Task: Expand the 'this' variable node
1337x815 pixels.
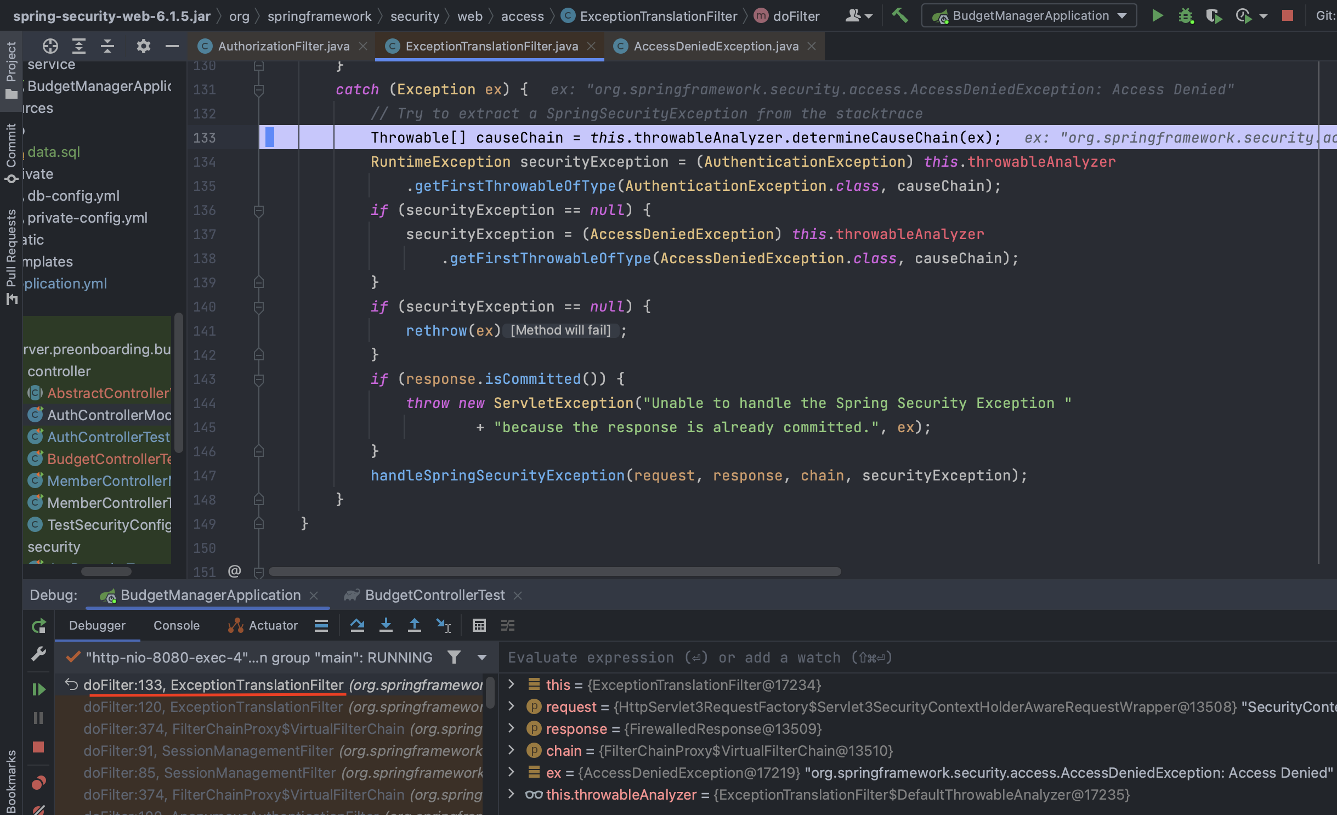Action: 511,684
